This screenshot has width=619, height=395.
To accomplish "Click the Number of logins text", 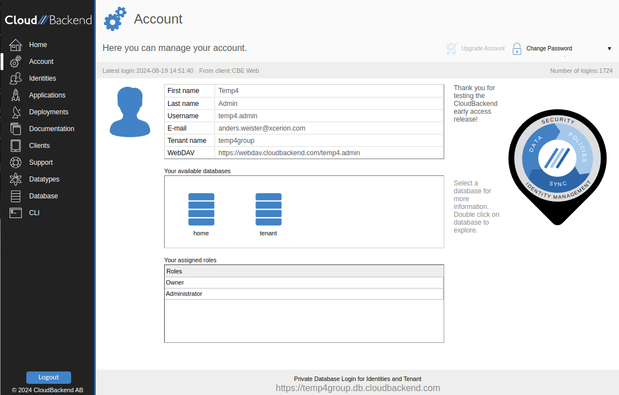I will (581, 71).
